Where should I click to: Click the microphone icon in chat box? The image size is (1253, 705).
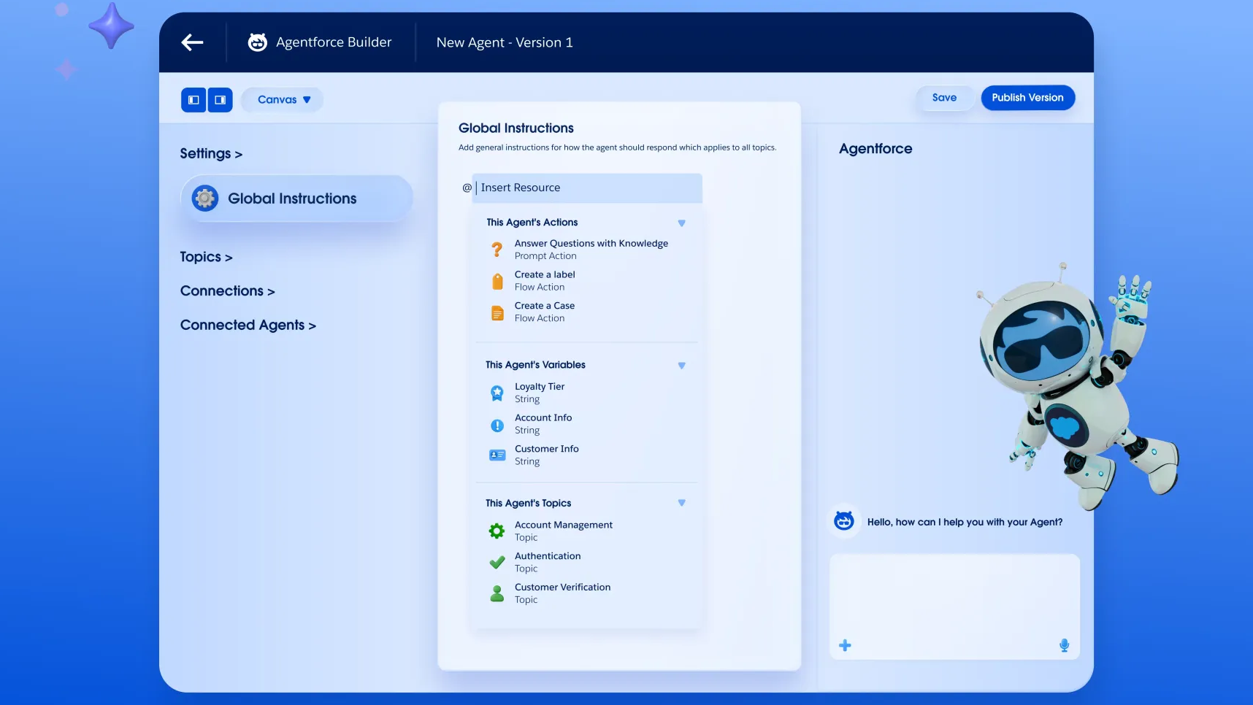(1065, 645)
